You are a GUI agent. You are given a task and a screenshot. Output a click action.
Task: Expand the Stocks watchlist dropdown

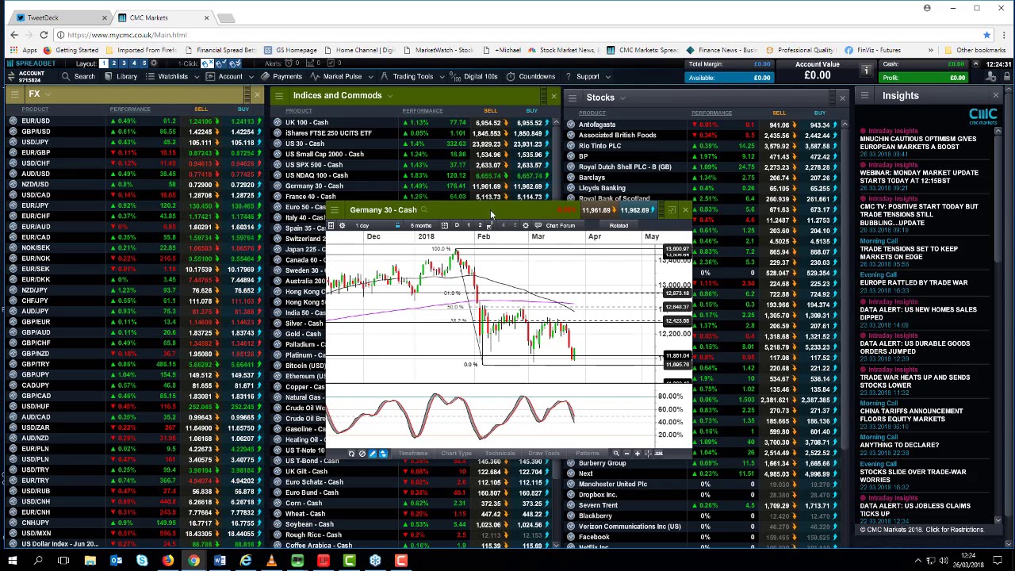tap(622, 98)
